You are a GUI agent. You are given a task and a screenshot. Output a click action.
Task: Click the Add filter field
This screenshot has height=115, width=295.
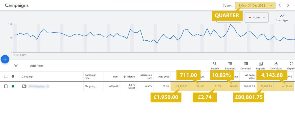37,66
